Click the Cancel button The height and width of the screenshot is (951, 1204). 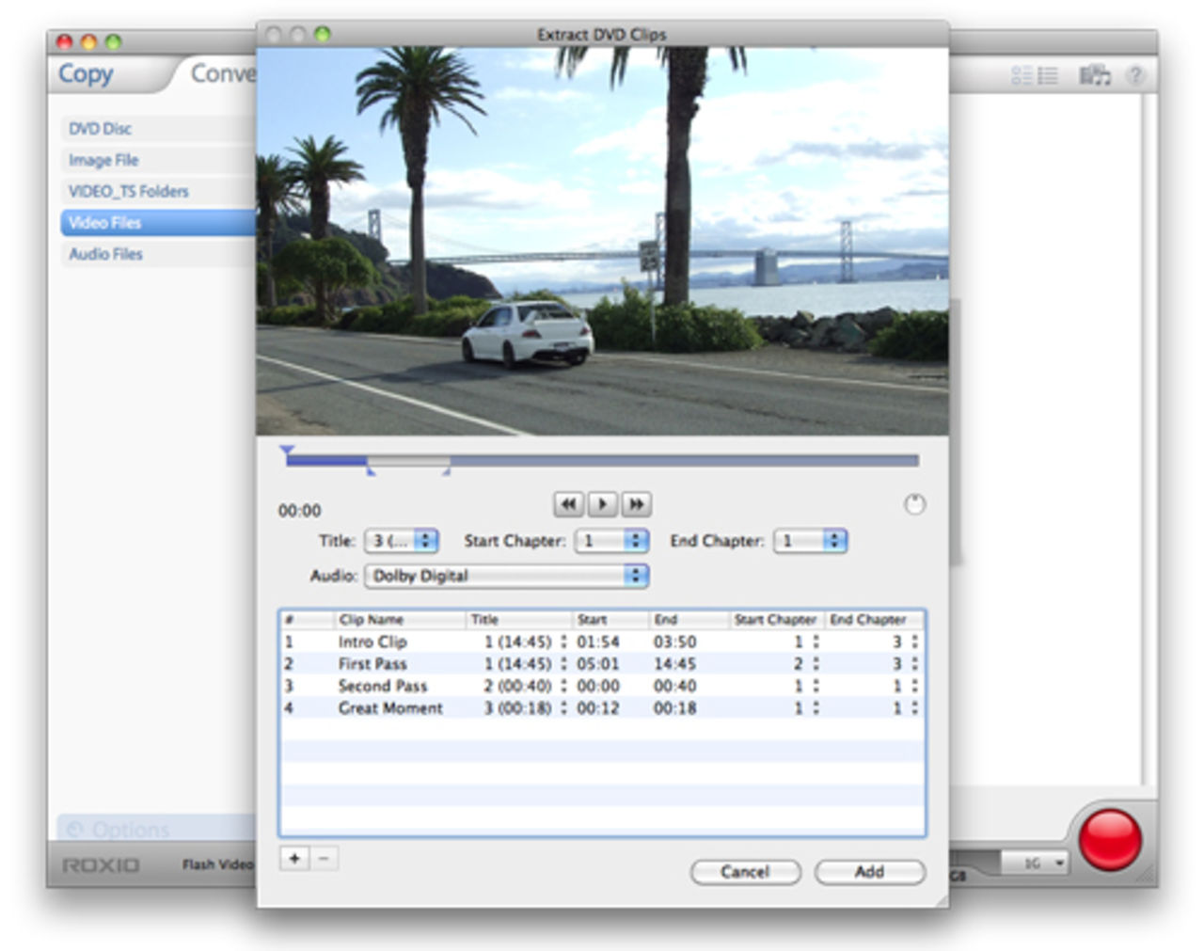(745, 872)
